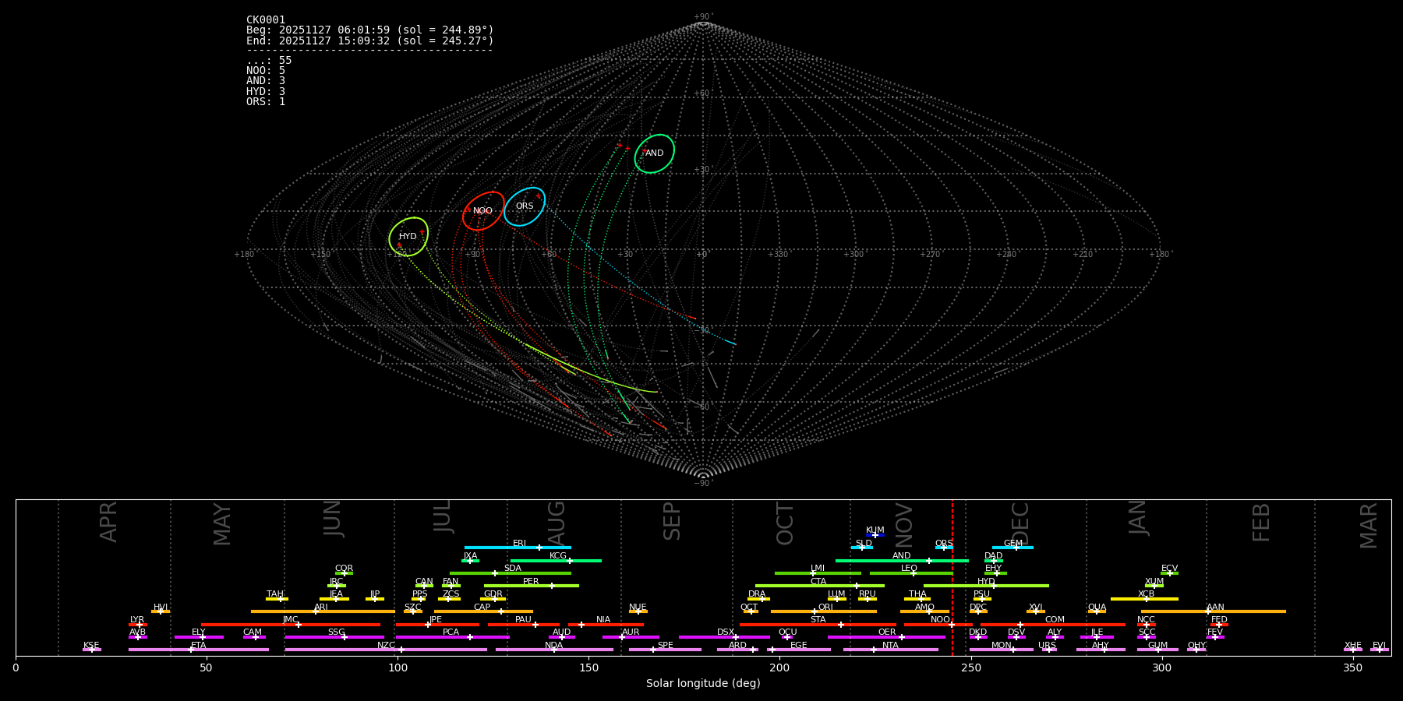Click the GEM shower bar in the timeline

coord(1012,548)
